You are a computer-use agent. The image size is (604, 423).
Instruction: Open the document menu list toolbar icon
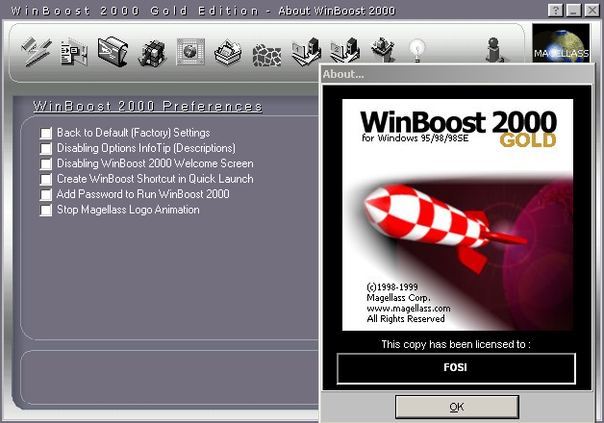point(74,52)
